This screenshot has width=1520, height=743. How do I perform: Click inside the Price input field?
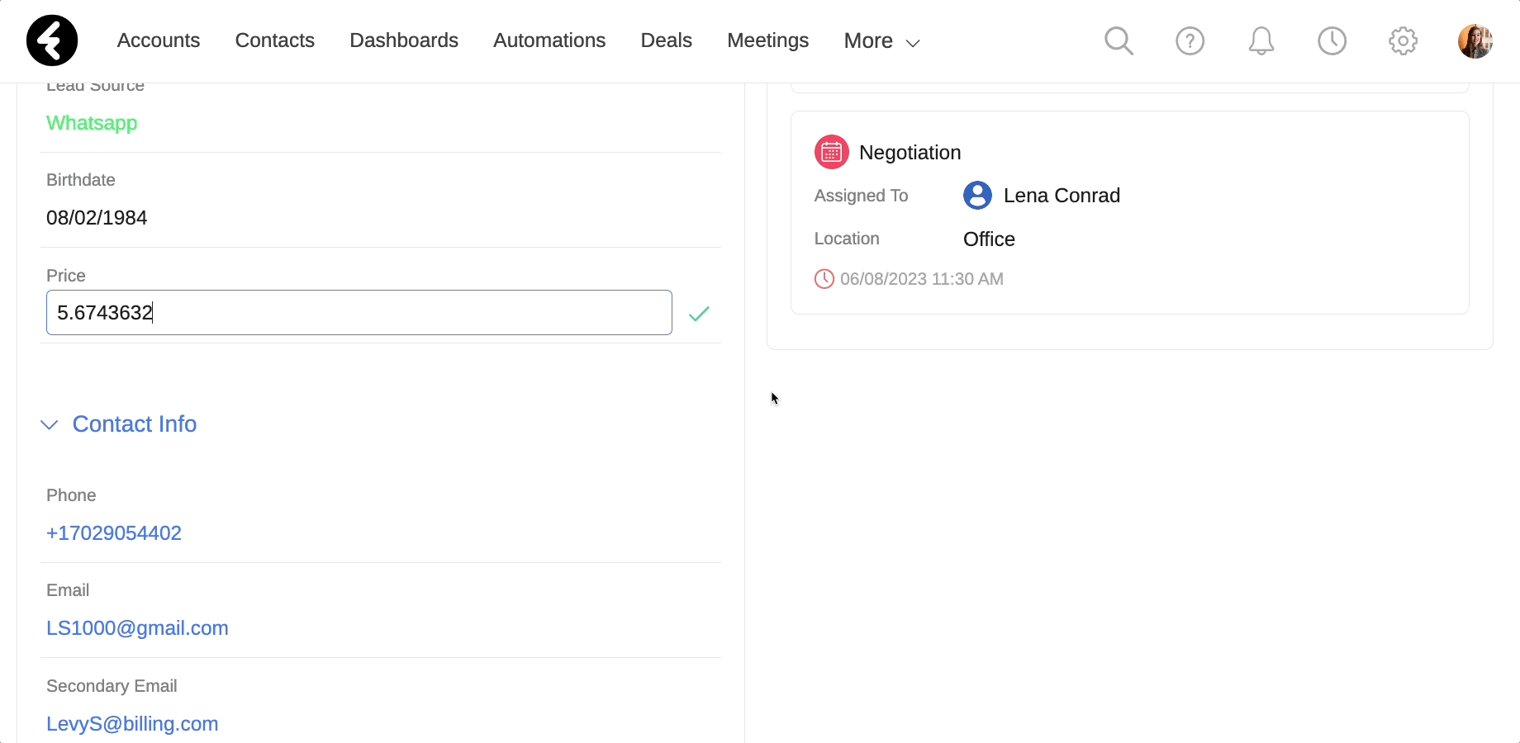[x=359, y=312]
